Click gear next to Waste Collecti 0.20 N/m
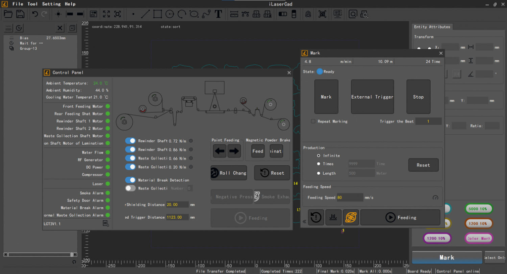The image size is (507, 274). tap(191, 167)
